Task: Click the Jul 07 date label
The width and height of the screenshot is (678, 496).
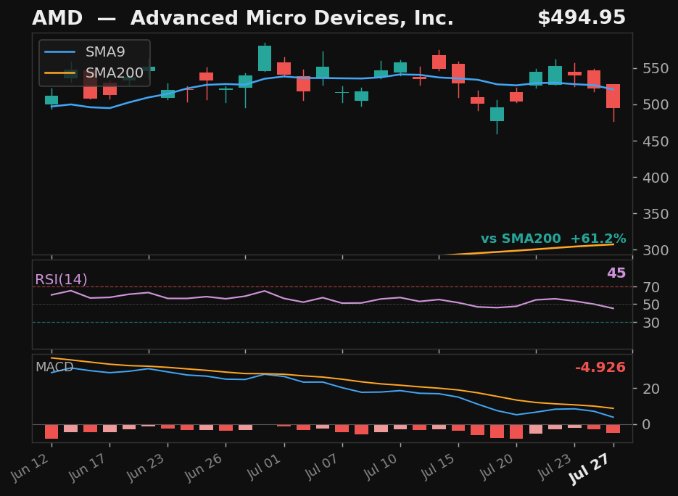Action: coord(321,467)
